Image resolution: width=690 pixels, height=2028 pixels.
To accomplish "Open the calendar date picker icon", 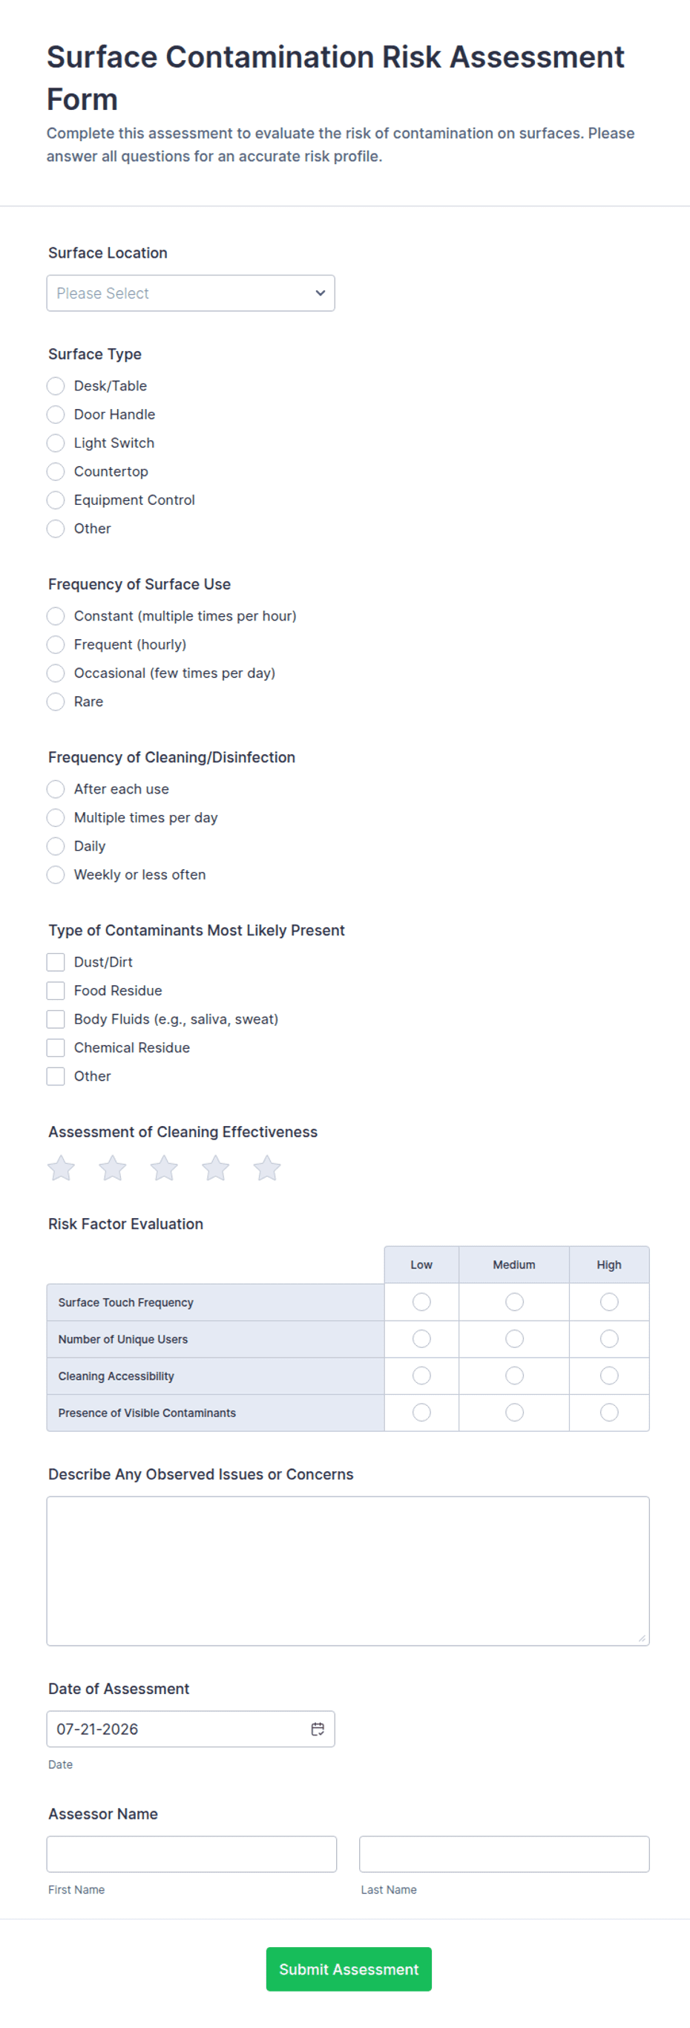I will (x=318, y=1729).
